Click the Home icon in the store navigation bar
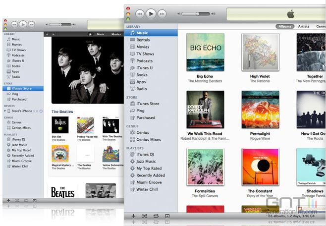The image size is (326, 226). [90, 34]
